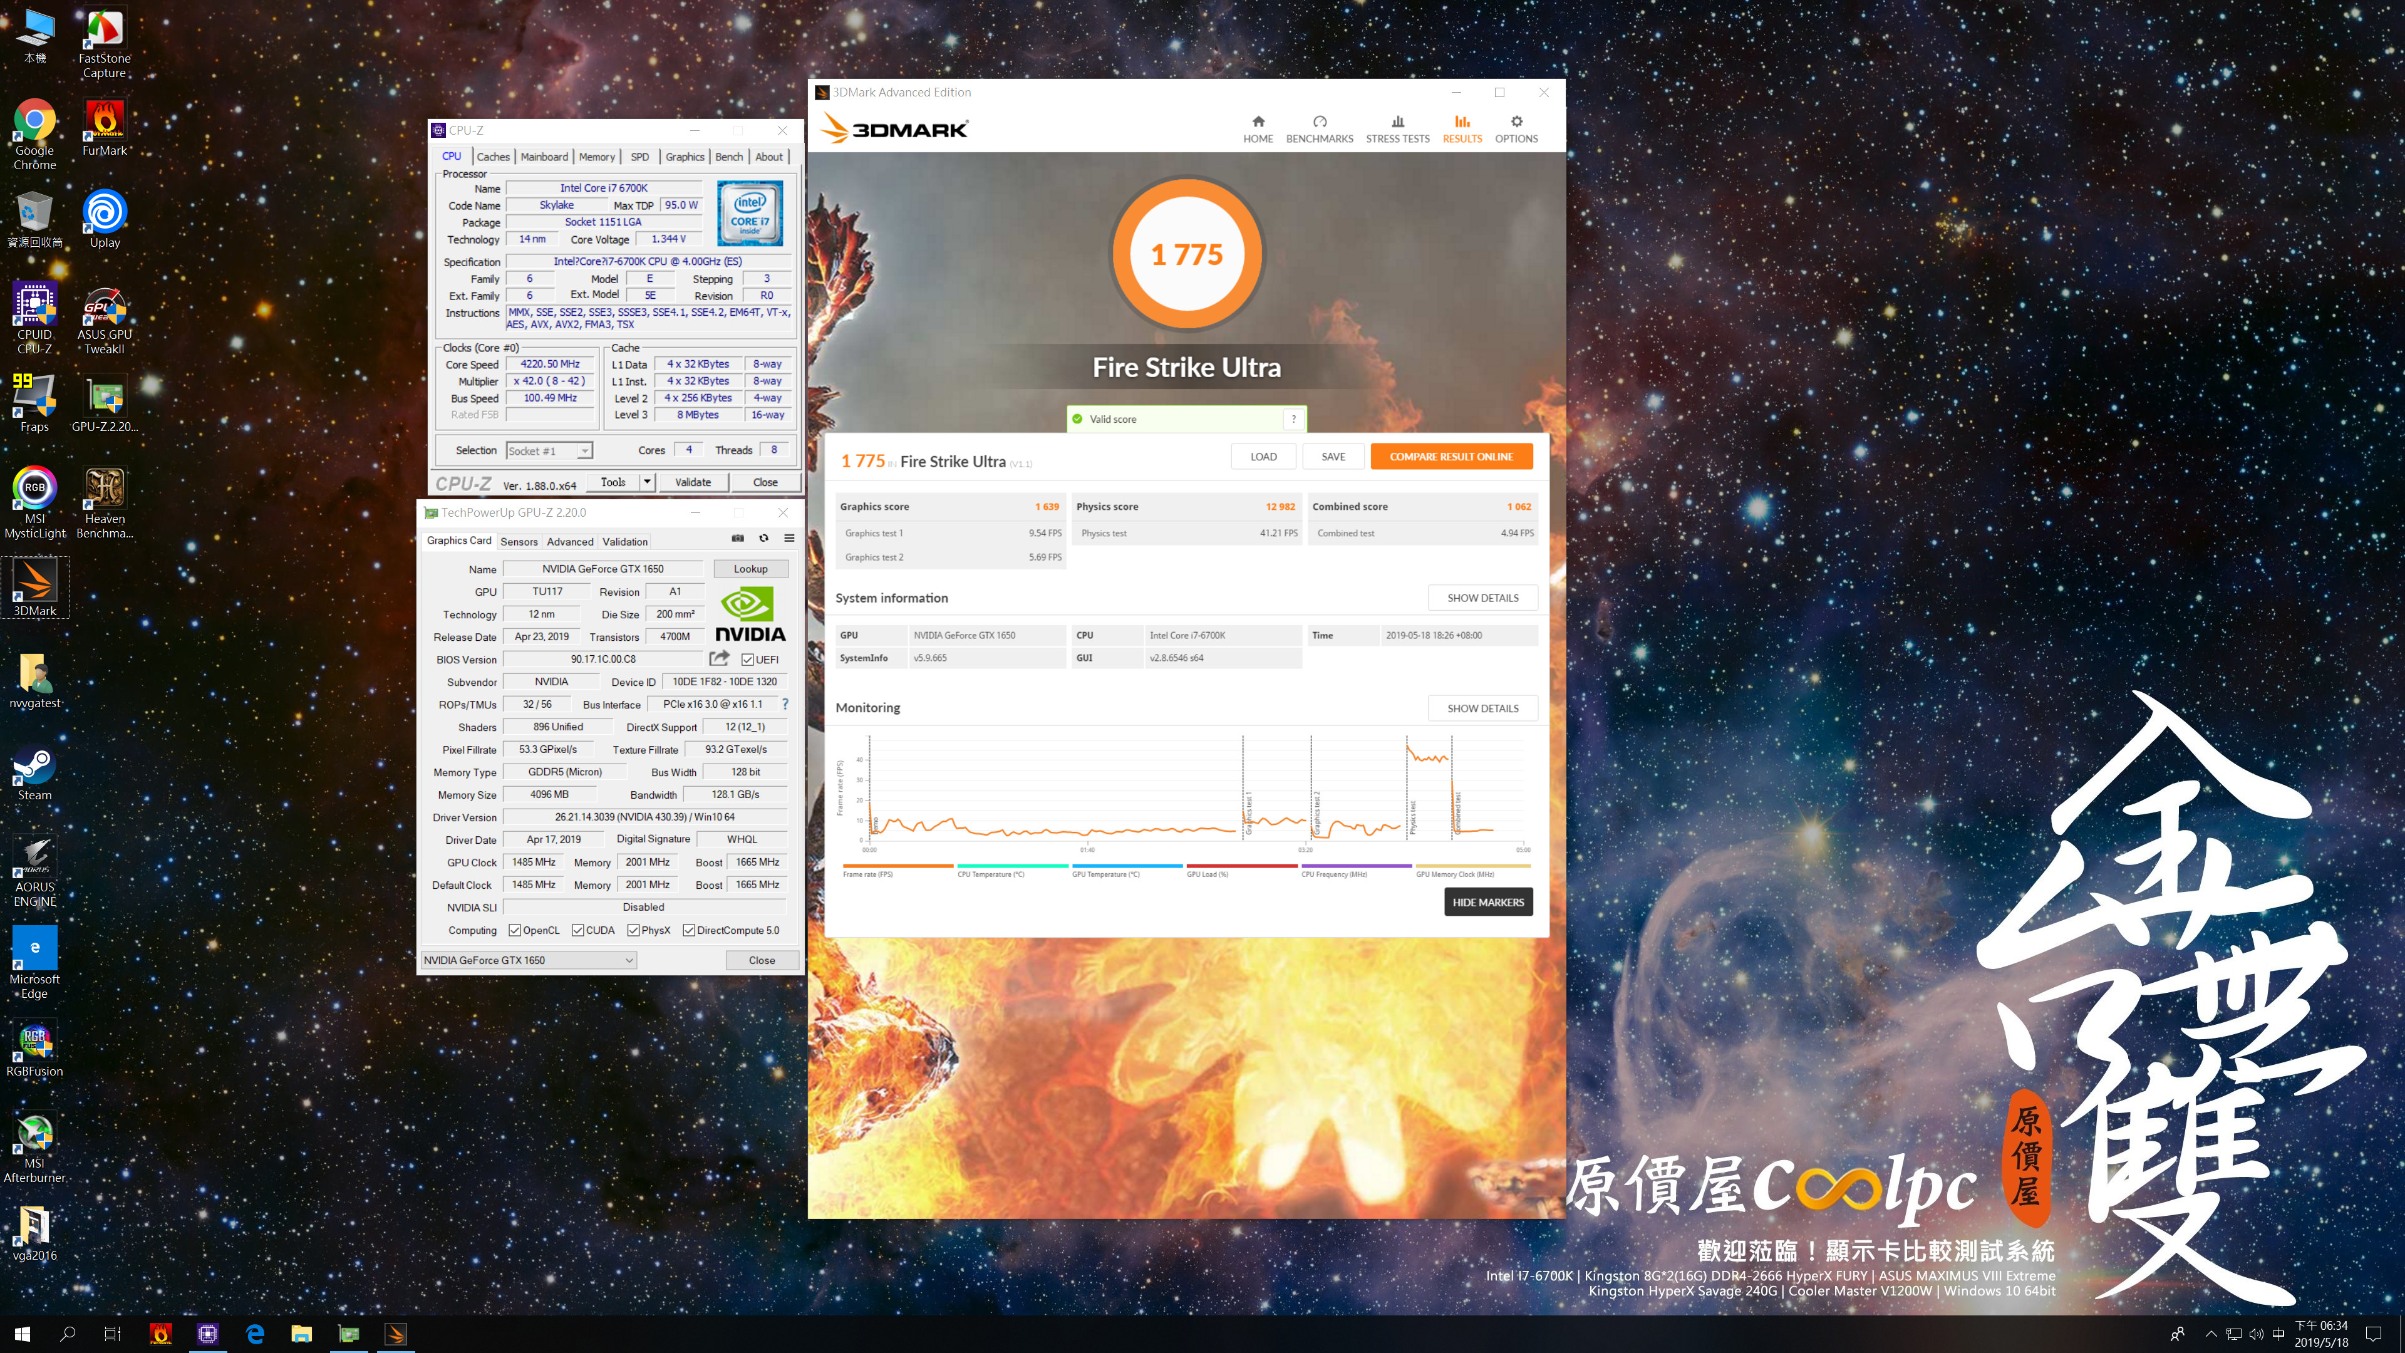The height and width of the screenshot is (1353, 2405).
Task: Switch to the Caches tab in CPU-Z
Action: [x=493, y=157]
